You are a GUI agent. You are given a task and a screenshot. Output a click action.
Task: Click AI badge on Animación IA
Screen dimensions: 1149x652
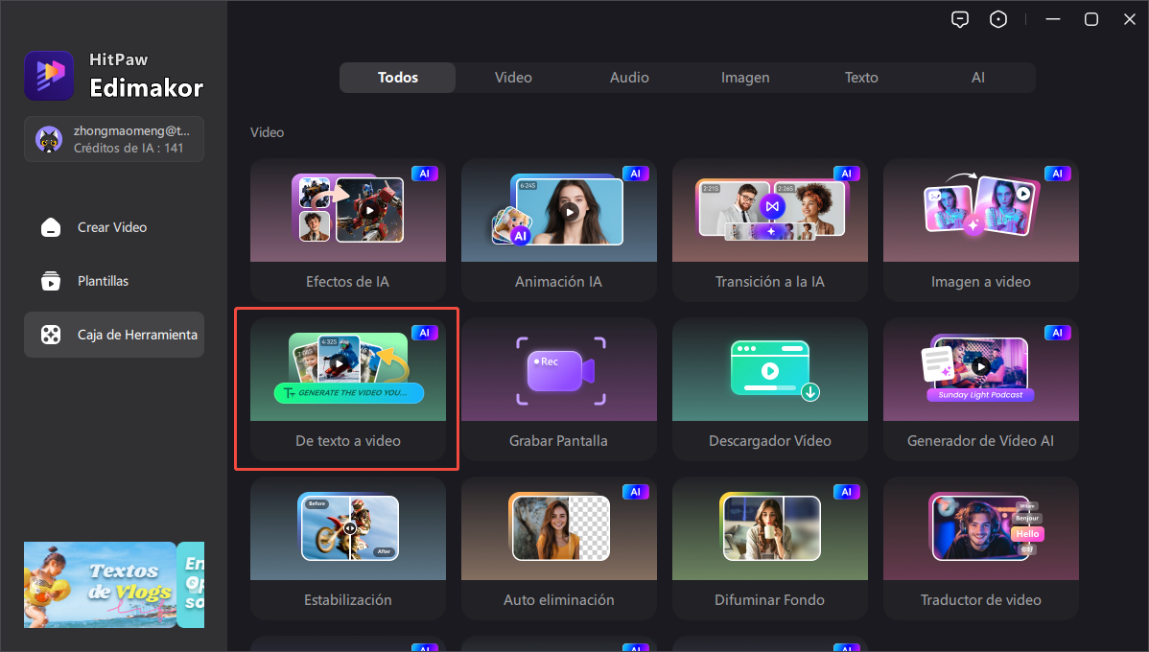[x=635, y=174]
